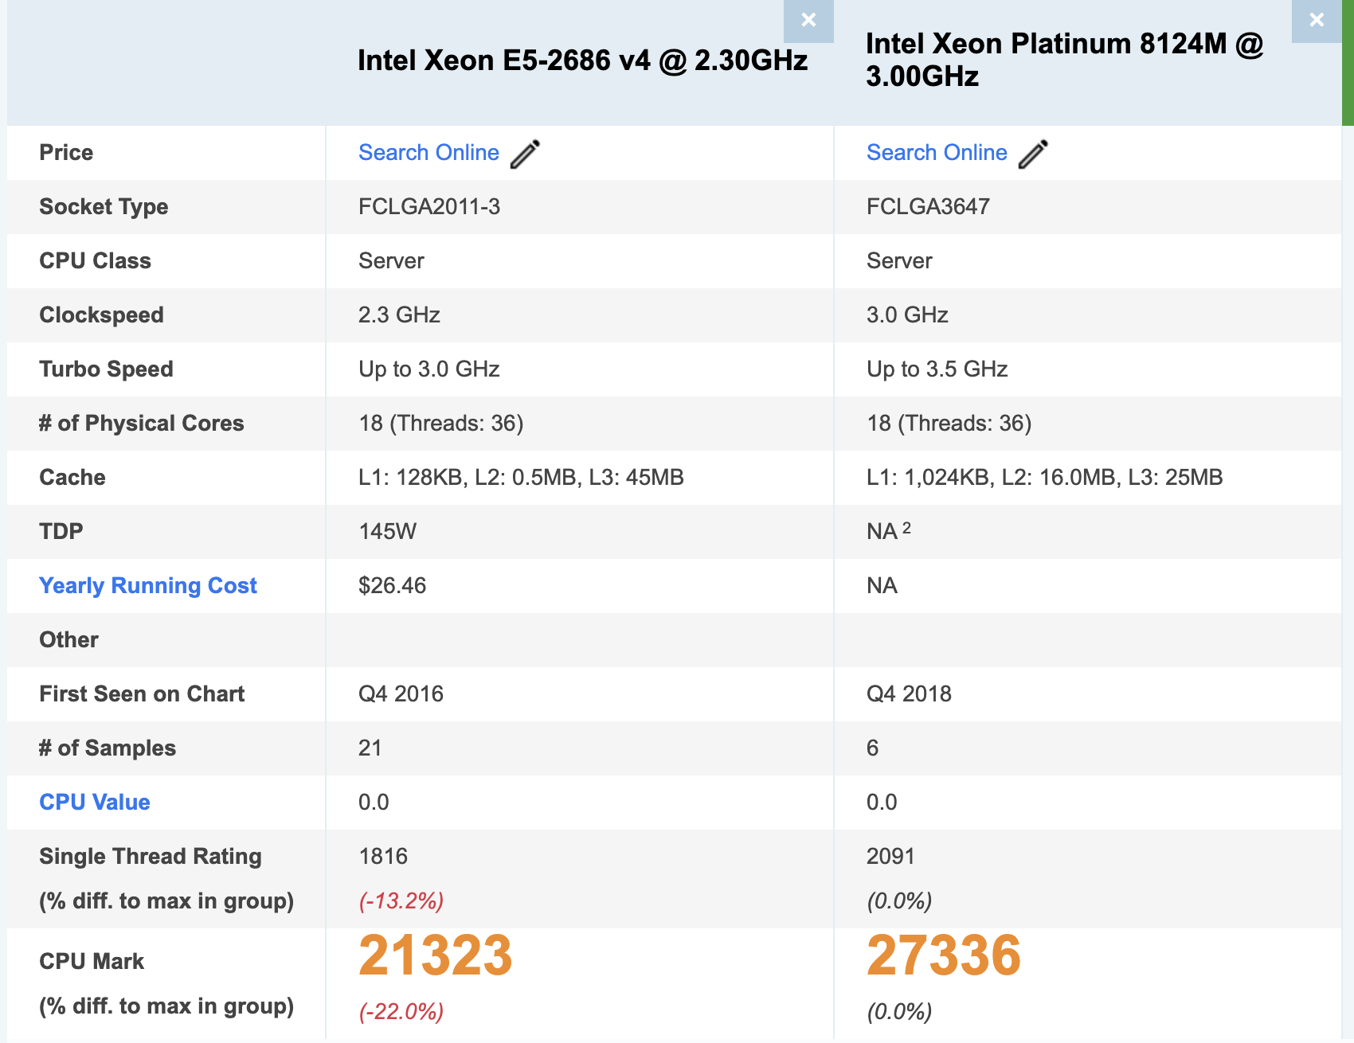
Task: Select Intel Xeon E5-2686 v4 @ 2.30GHz heading
Action: point(582,61)
